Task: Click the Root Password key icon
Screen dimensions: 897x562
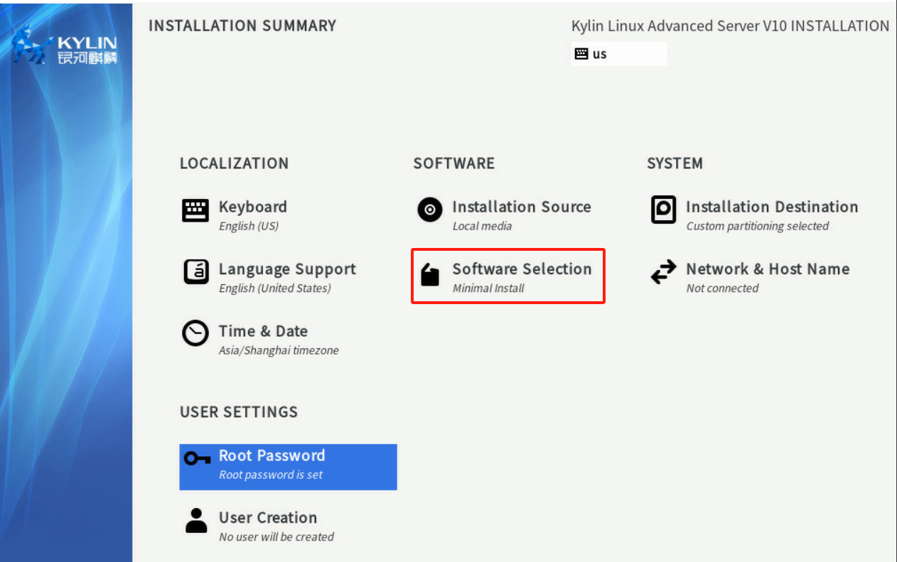Action: tap(197, 459)
